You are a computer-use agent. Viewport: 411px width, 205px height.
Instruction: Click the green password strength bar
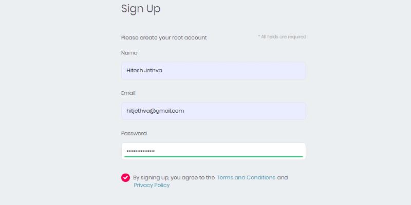pos(213,156)
